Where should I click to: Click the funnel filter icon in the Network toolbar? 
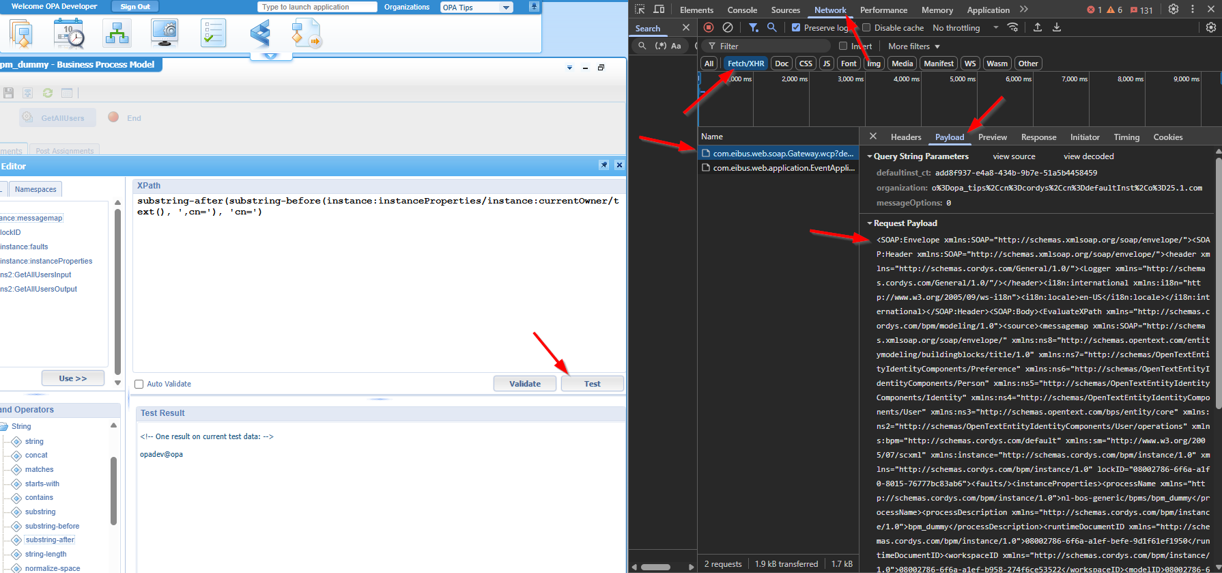[x=753, y=27]
